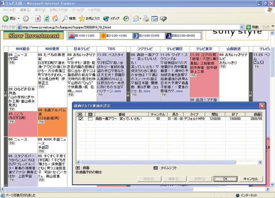
Task: Go to the Home page icon
Action: (55, 19)
